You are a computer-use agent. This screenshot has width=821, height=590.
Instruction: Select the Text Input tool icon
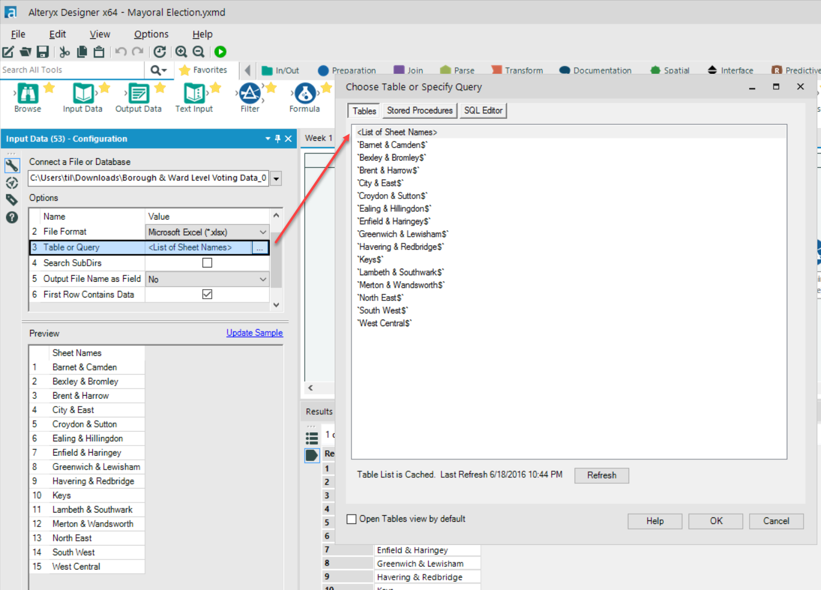pos(194,94)
